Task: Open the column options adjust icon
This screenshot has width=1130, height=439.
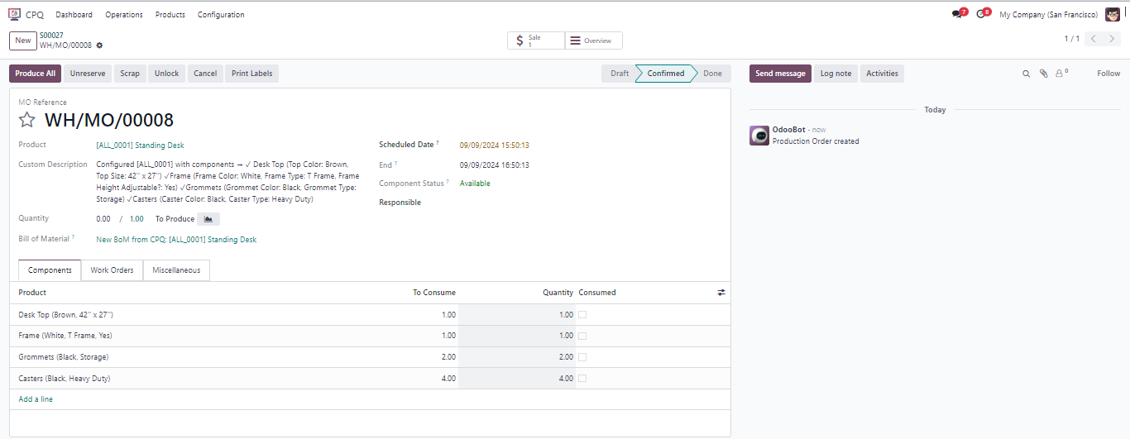Action: 721,293
